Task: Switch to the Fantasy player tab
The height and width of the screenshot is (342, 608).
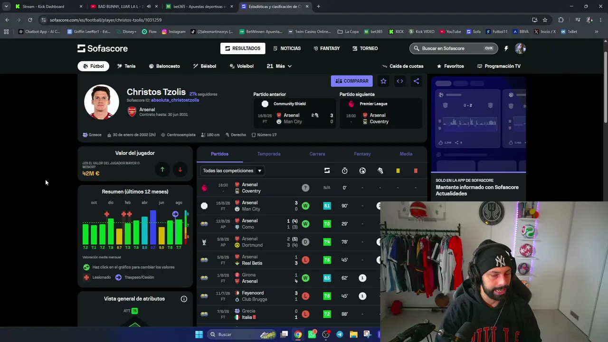Action: [362, 154]
